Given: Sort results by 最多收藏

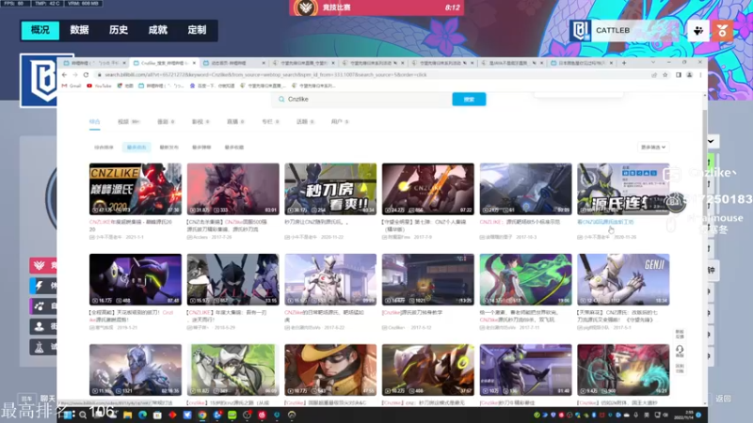Looking at the screenshot, I should coord(234,148).
